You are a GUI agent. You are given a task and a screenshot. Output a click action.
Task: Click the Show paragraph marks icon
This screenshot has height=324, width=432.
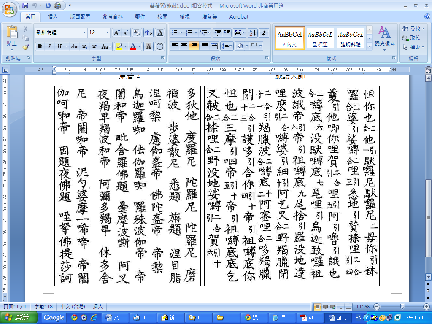click(x=264, y=32)
